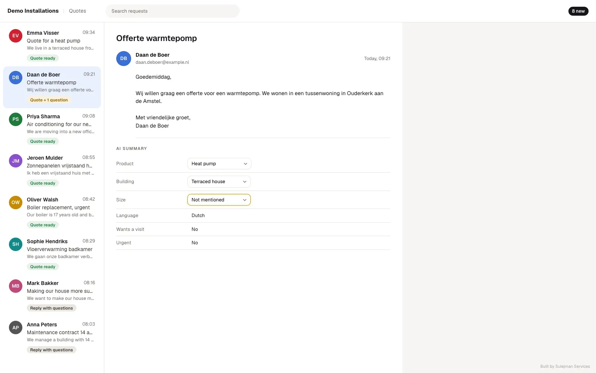Click Sophie Hendriks' SH avatar
The image size is (596, 373).
(16, 244)
